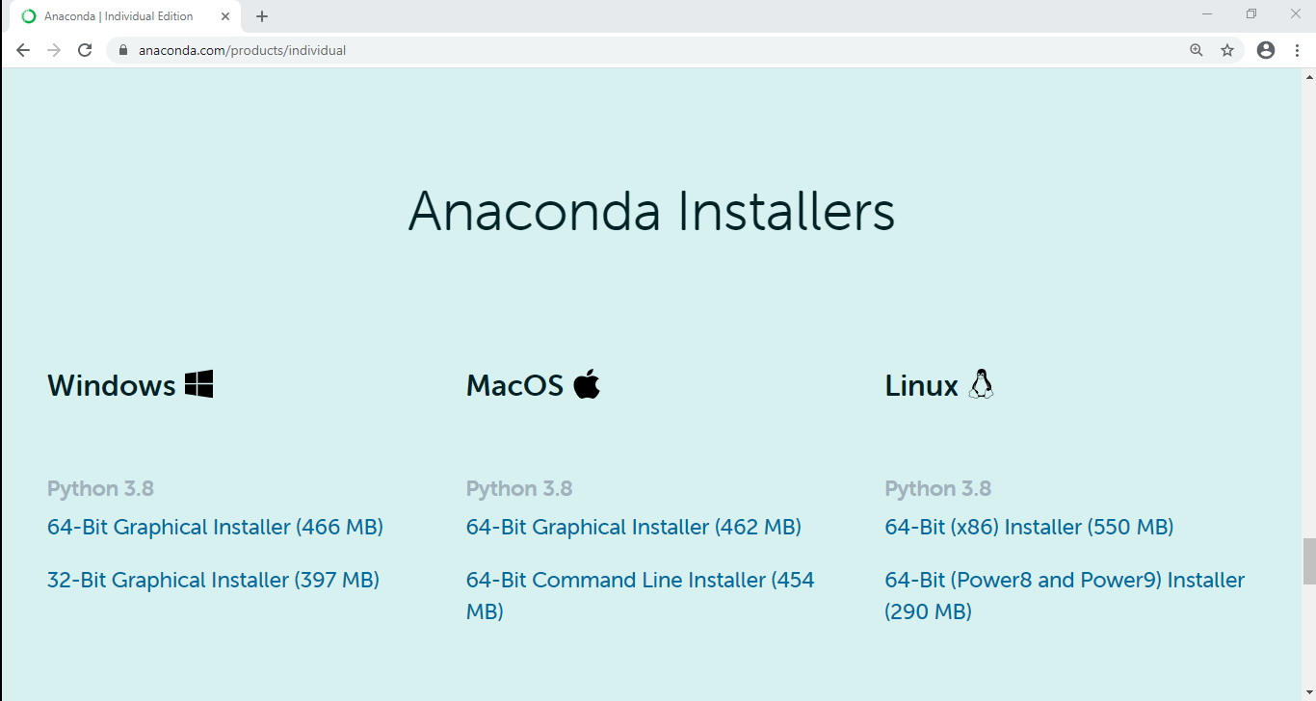Image resolution: width=1316 pixels, height=701 pixels.
Task: Click the vertical scrollbar thumb
Action: [x=1308, y=561]
